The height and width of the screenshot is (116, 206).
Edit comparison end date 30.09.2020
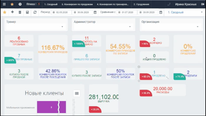coord(148,12)
